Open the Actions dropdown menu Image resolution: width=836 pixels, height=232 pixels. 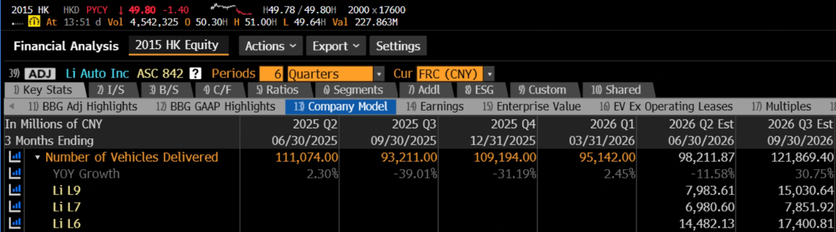click(x=270, y=46)
